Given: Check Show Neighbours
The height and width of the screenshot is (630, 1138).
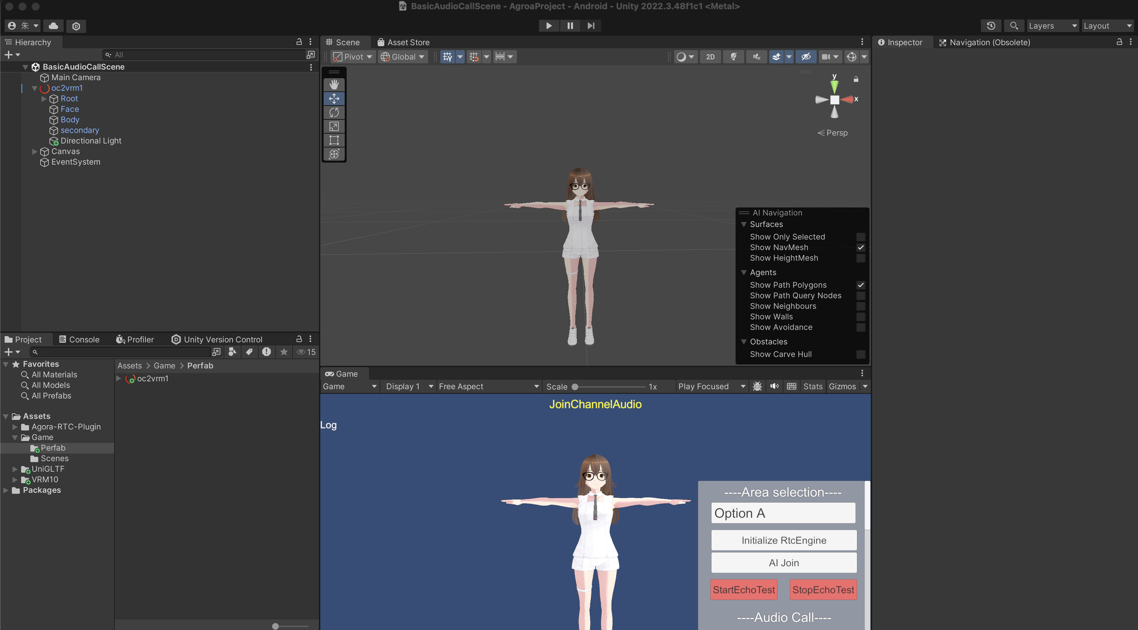Looking at the screenshot, I should [x=861, y=306].
